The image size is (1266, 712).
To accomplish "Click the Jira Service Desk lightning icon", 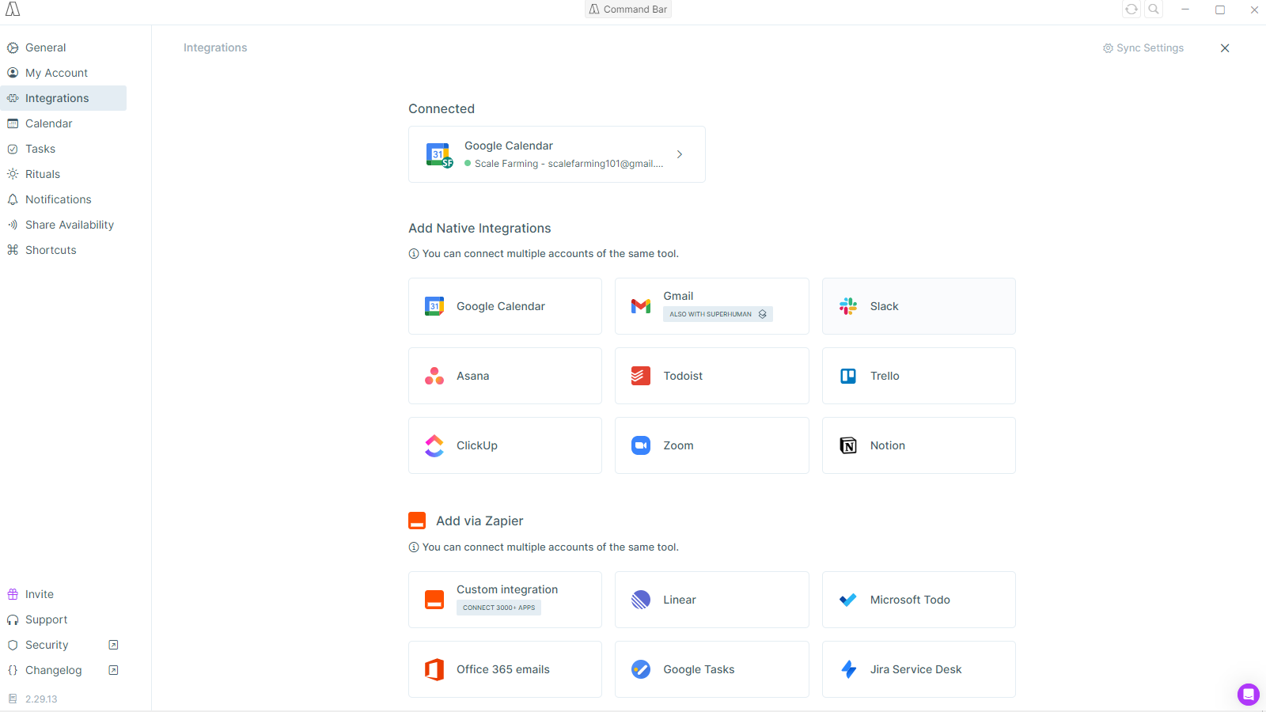I will pos(849,669).
